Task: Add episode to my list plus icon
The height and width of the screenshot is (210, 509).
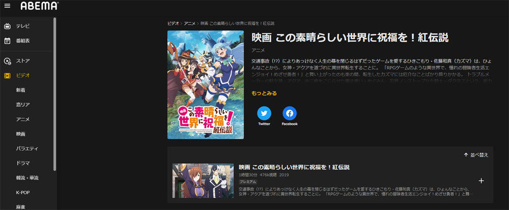Action: pyautogui.click(x=482, y=181)
